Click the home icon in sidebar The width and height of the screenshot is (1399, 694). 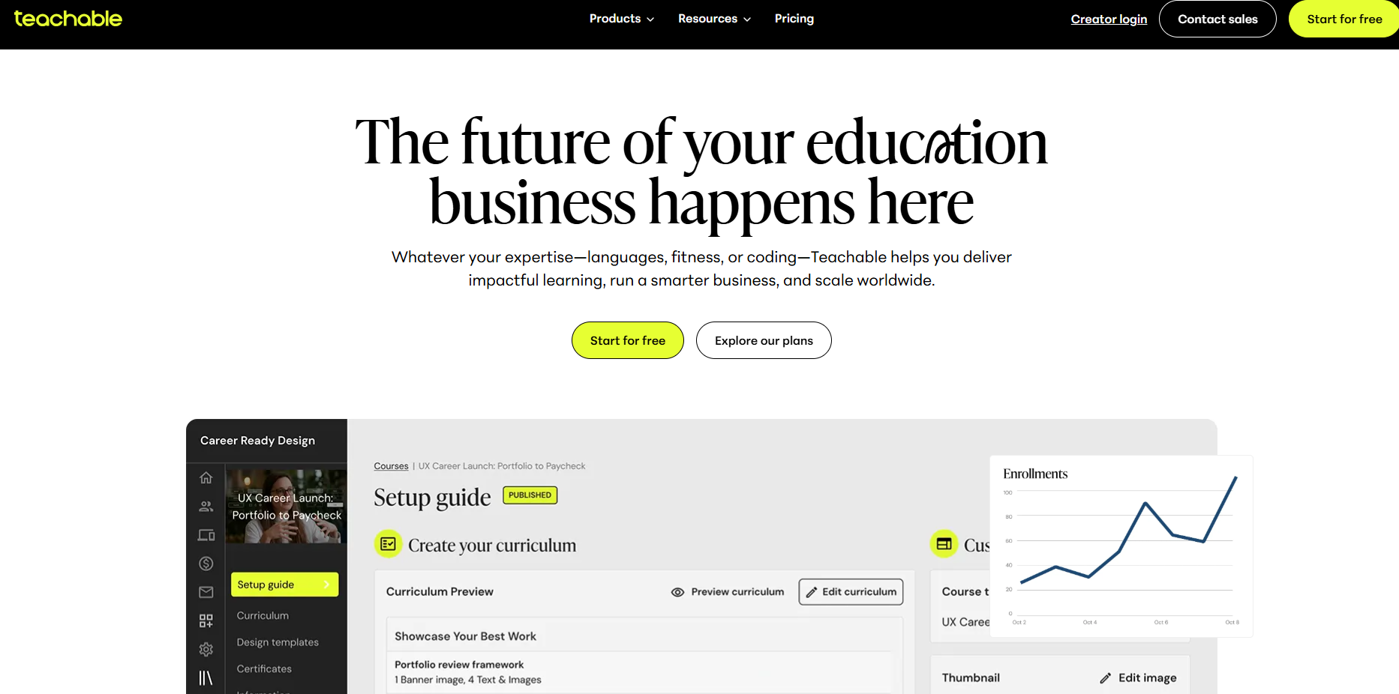[206, 478]
